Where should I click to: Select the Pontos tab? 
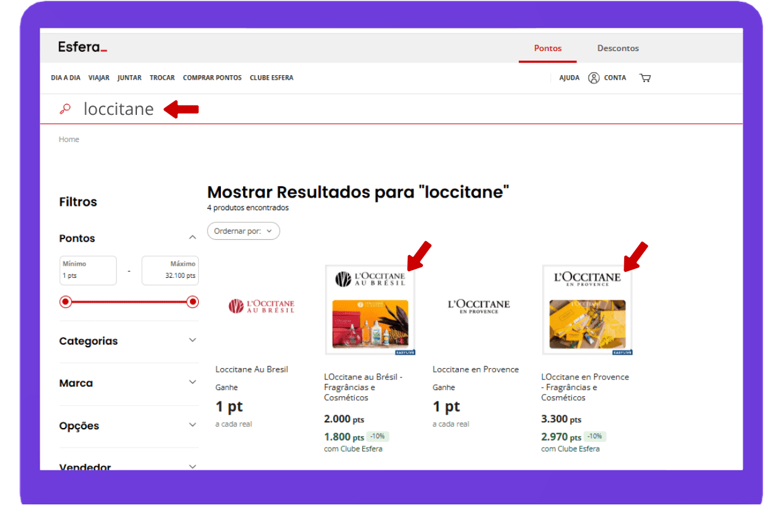pyautogui.click(x=547, y=48)
